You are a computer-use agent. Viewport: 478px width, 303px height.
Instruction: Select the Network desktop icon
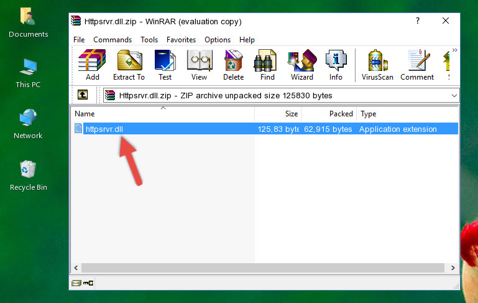click(x=28, y=124)
